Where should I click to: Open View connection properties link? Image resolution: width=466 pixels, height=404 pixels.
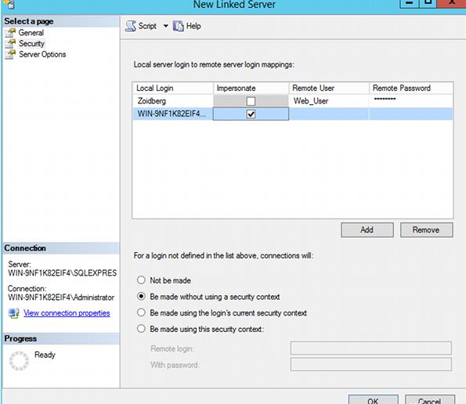pos(67,313)
